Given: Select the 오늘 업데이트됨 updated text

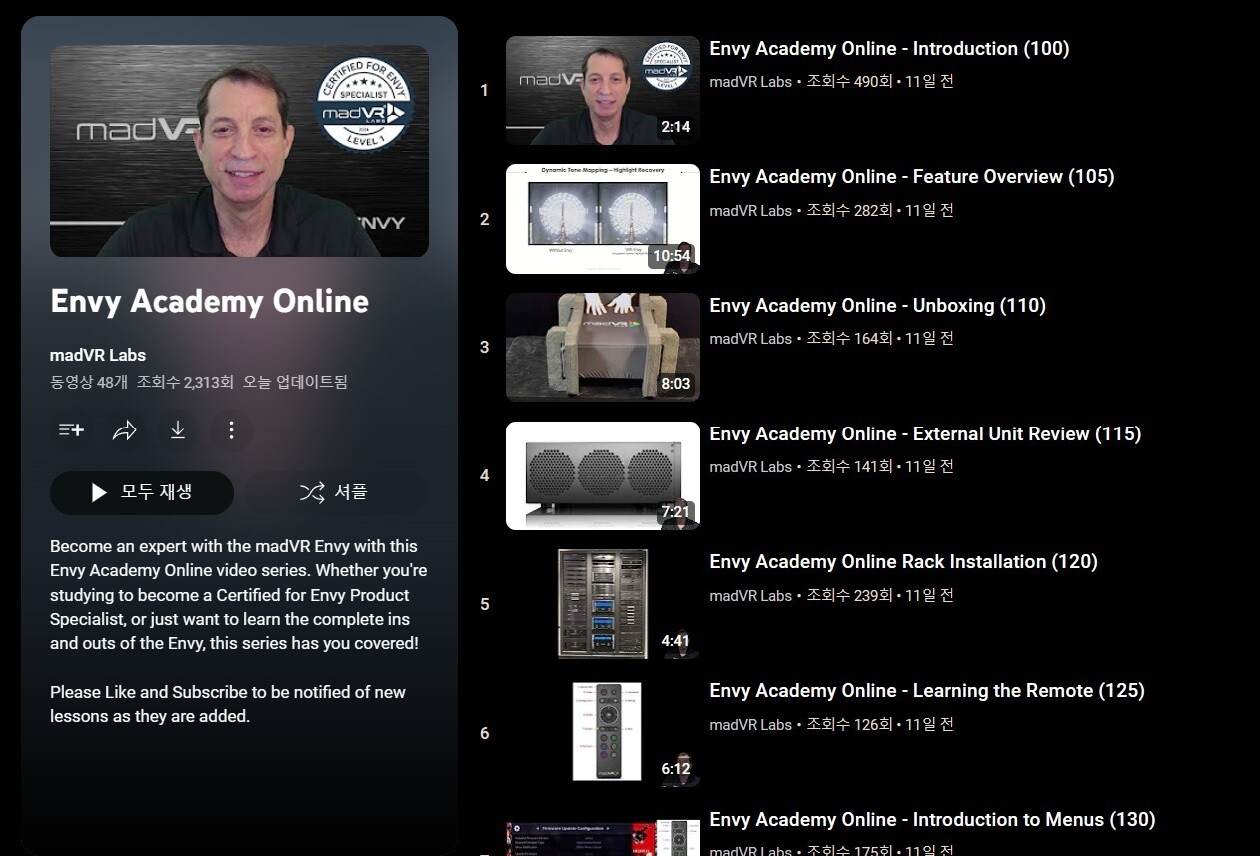Looking at the screenshot, I should (296, 382).
